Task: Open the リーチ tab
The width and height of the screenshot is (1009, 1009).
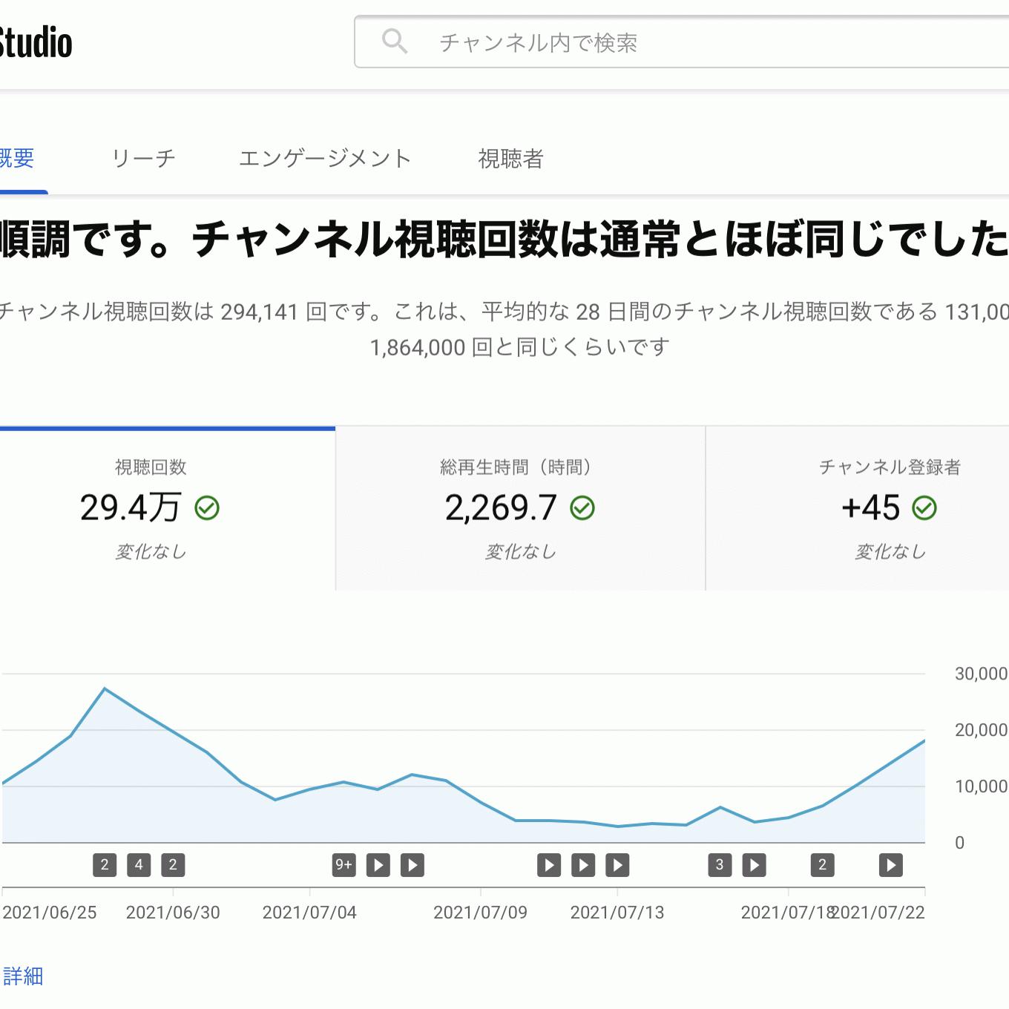Action: pos(143,158)
